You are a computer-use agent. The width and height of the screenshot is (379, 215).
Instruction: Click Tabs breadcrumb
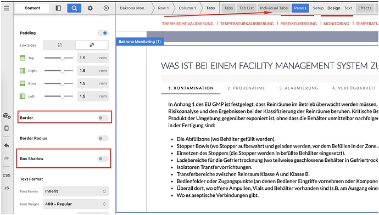click(210, 8)
